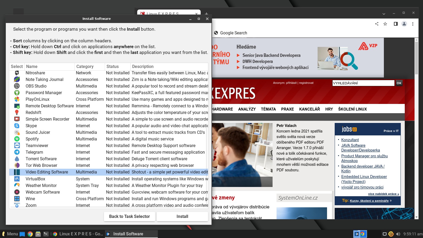The image size is (423, 238).
Task: Open Chrome three-dot menu
Action: (x=413, y=24)
